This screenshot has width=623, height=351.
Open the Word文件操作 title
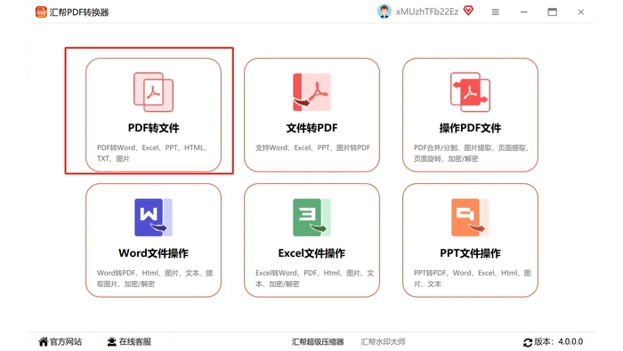pyautogui.click(x=153, y=253)
